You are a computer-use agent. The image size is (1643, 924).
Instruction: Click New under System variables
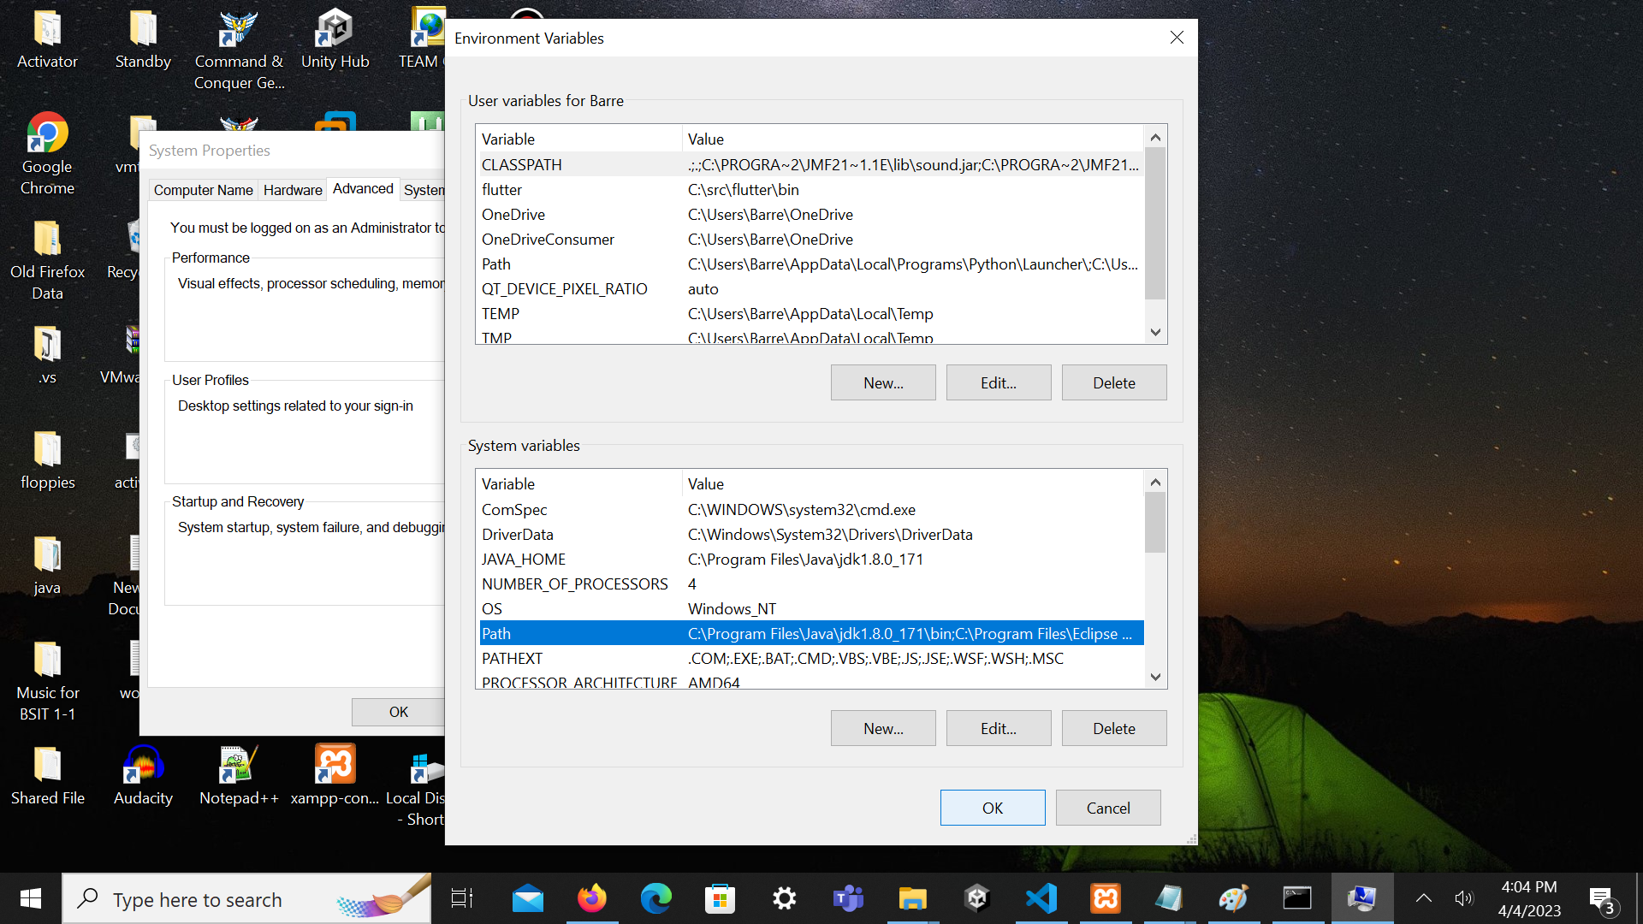click(x=883, y=728)
